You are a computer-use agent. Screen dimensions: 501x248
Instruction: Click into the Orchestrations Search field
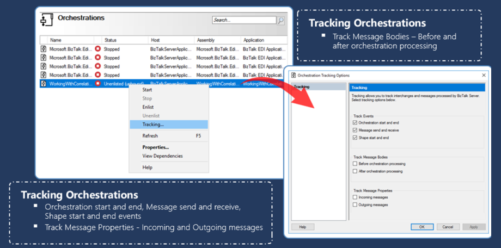(244, 20)
